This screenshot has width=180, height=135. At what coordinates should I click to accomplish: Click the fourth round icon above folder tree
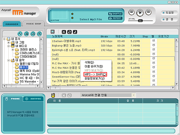tap(39, 34)
